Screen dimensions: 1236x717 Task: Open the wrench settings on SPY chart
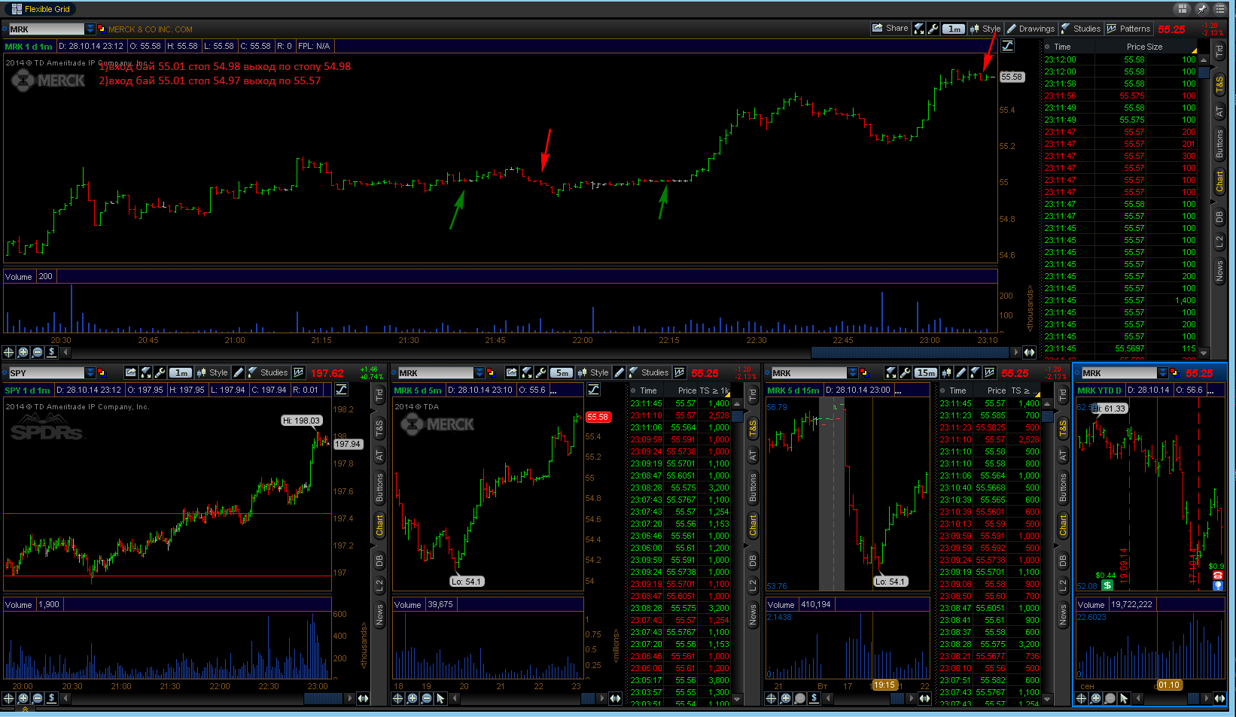[x=160, y=372]
